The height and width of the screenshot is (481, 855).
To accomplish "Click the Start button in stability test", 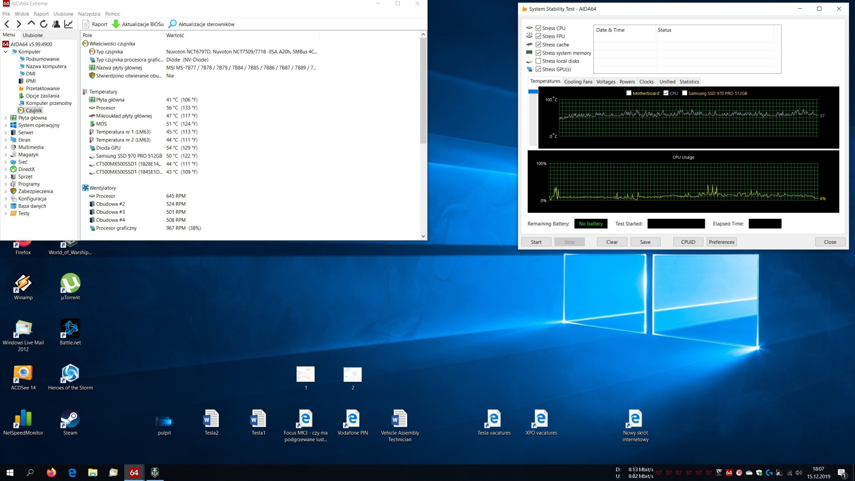I will click(536, 242).
